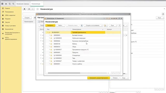The image size is (166, 93).
Task: Click the Отмена button
Action: point(115,78)
